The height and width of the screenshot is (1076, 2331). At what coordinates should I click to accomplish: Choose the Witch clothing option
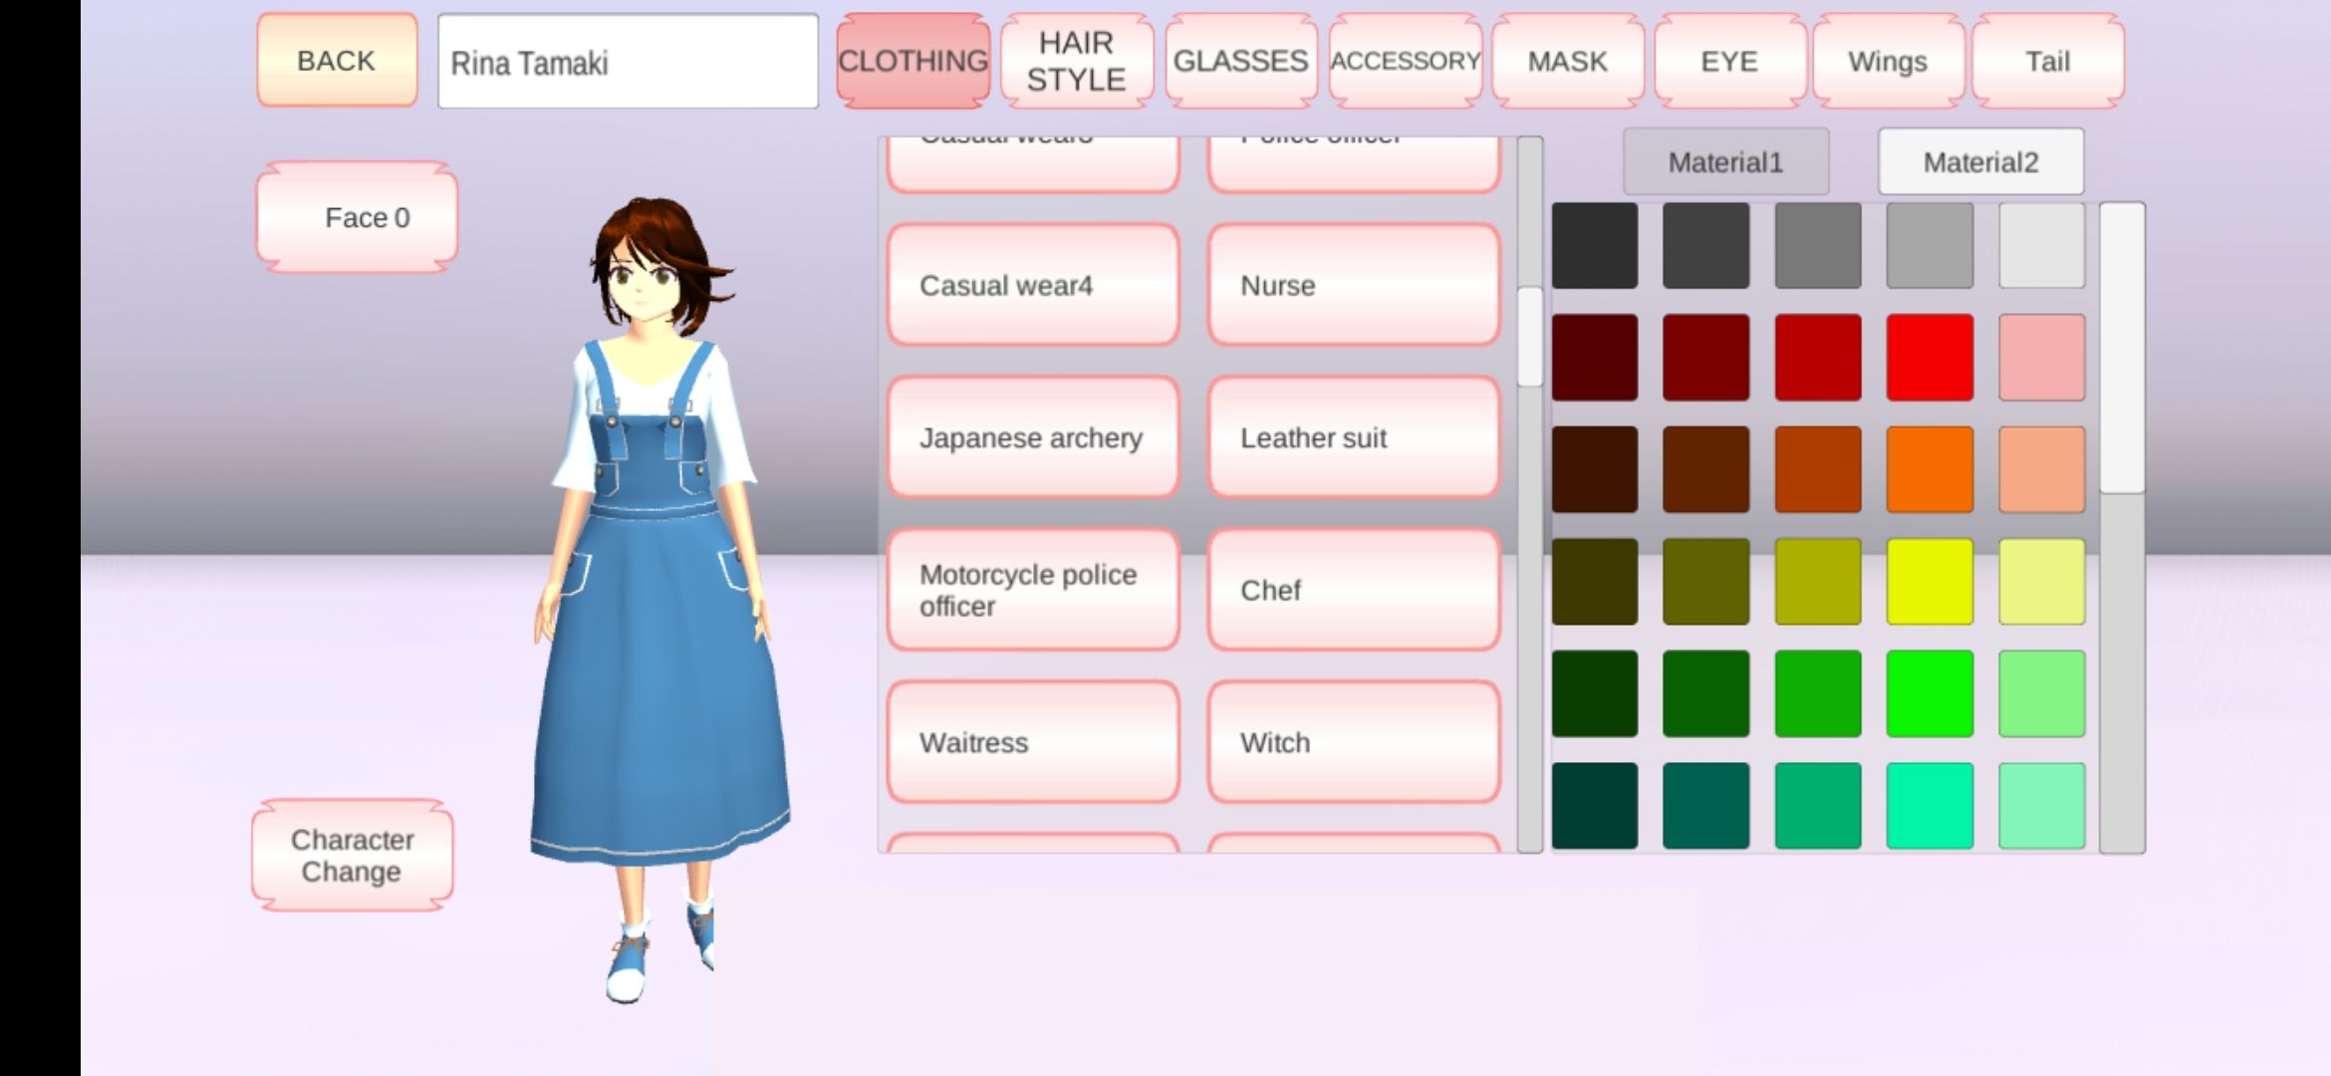pyautogui.click(x=1353, y=742)
